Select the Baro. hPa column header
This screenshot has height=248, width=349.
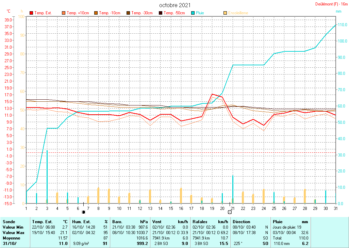130,221
